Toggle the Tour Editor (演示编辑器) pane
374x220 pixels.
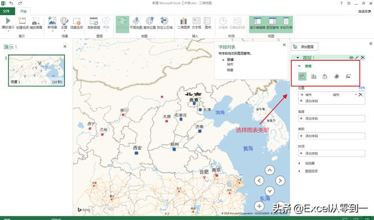point(257,24)
